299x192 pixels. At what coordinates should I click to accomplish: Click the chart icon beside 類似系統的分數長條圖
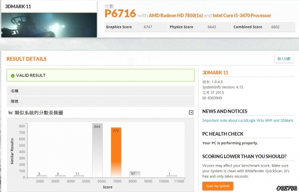11,112
